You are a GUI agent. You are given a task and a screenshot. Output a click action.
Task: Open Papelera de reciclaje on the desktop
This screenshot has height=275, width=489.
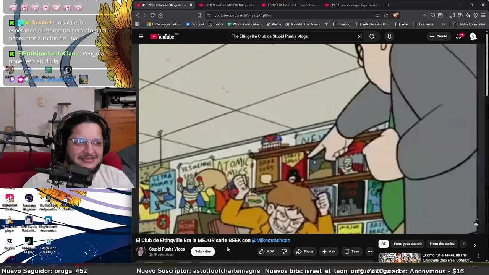tap(48, 246)
